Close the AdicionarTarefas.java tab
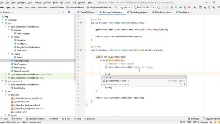The height and width of the screenshot is (124, 220). coord(123,12)
